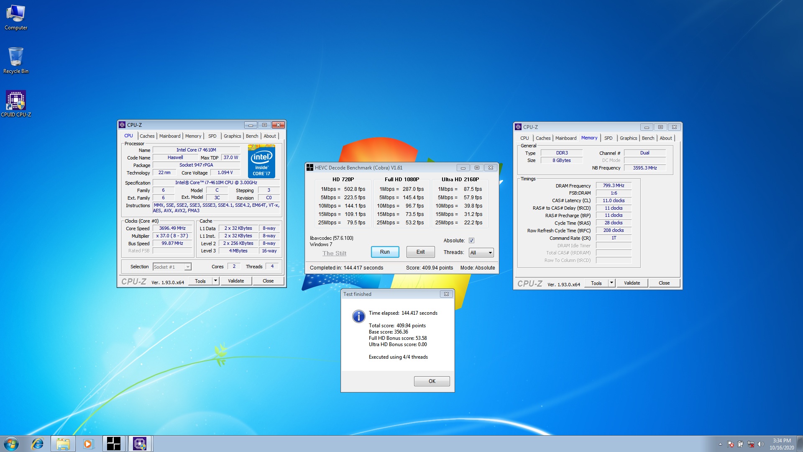Open the Recycle Bin desktop icon
The image size is (803, 452).
[x=16, y=61]
